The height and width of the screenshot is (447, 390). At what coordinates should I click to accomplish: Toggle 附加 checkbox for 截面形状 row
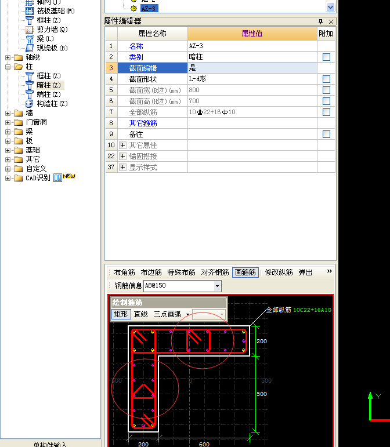[326, 79]
